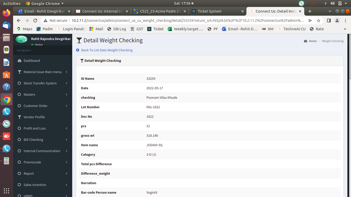351x197 pixels.
Task: Reload the current page
Action: pos(35,21)
